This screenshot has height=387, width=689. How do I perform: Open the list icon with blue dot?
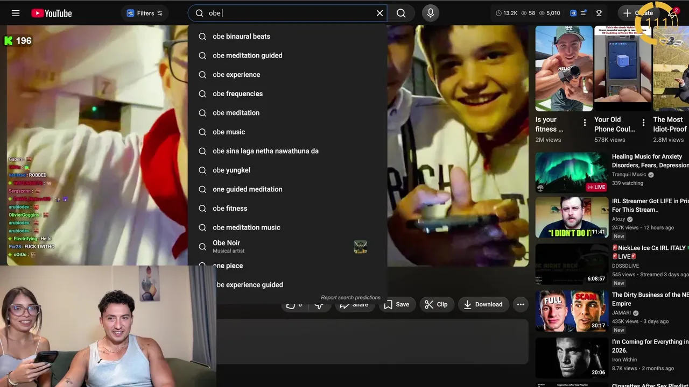[x=583, y=13]
